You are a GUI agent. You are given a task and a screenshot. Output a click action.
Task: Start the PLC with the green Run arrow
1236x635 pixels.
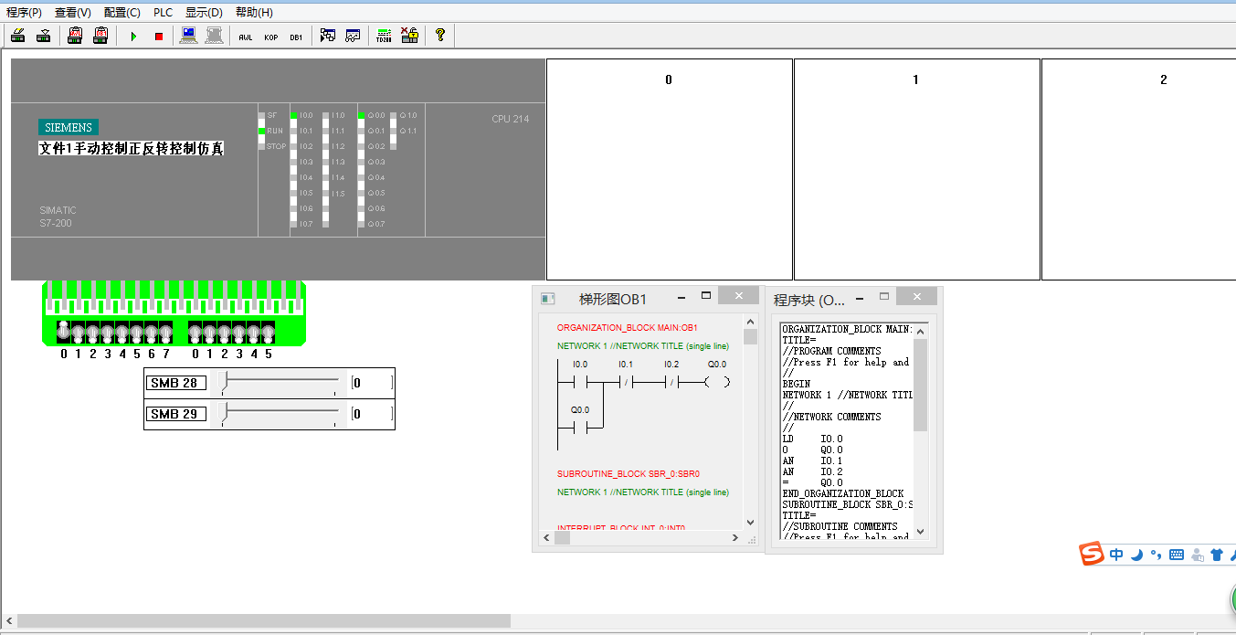point(133,37)
